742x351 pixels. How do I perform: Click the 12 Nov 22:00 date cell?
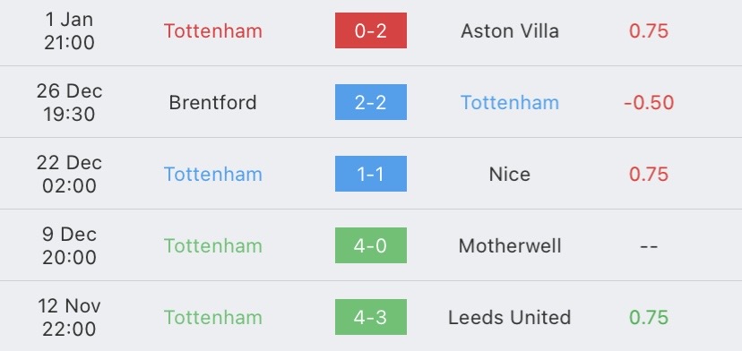tap(70, 317)
